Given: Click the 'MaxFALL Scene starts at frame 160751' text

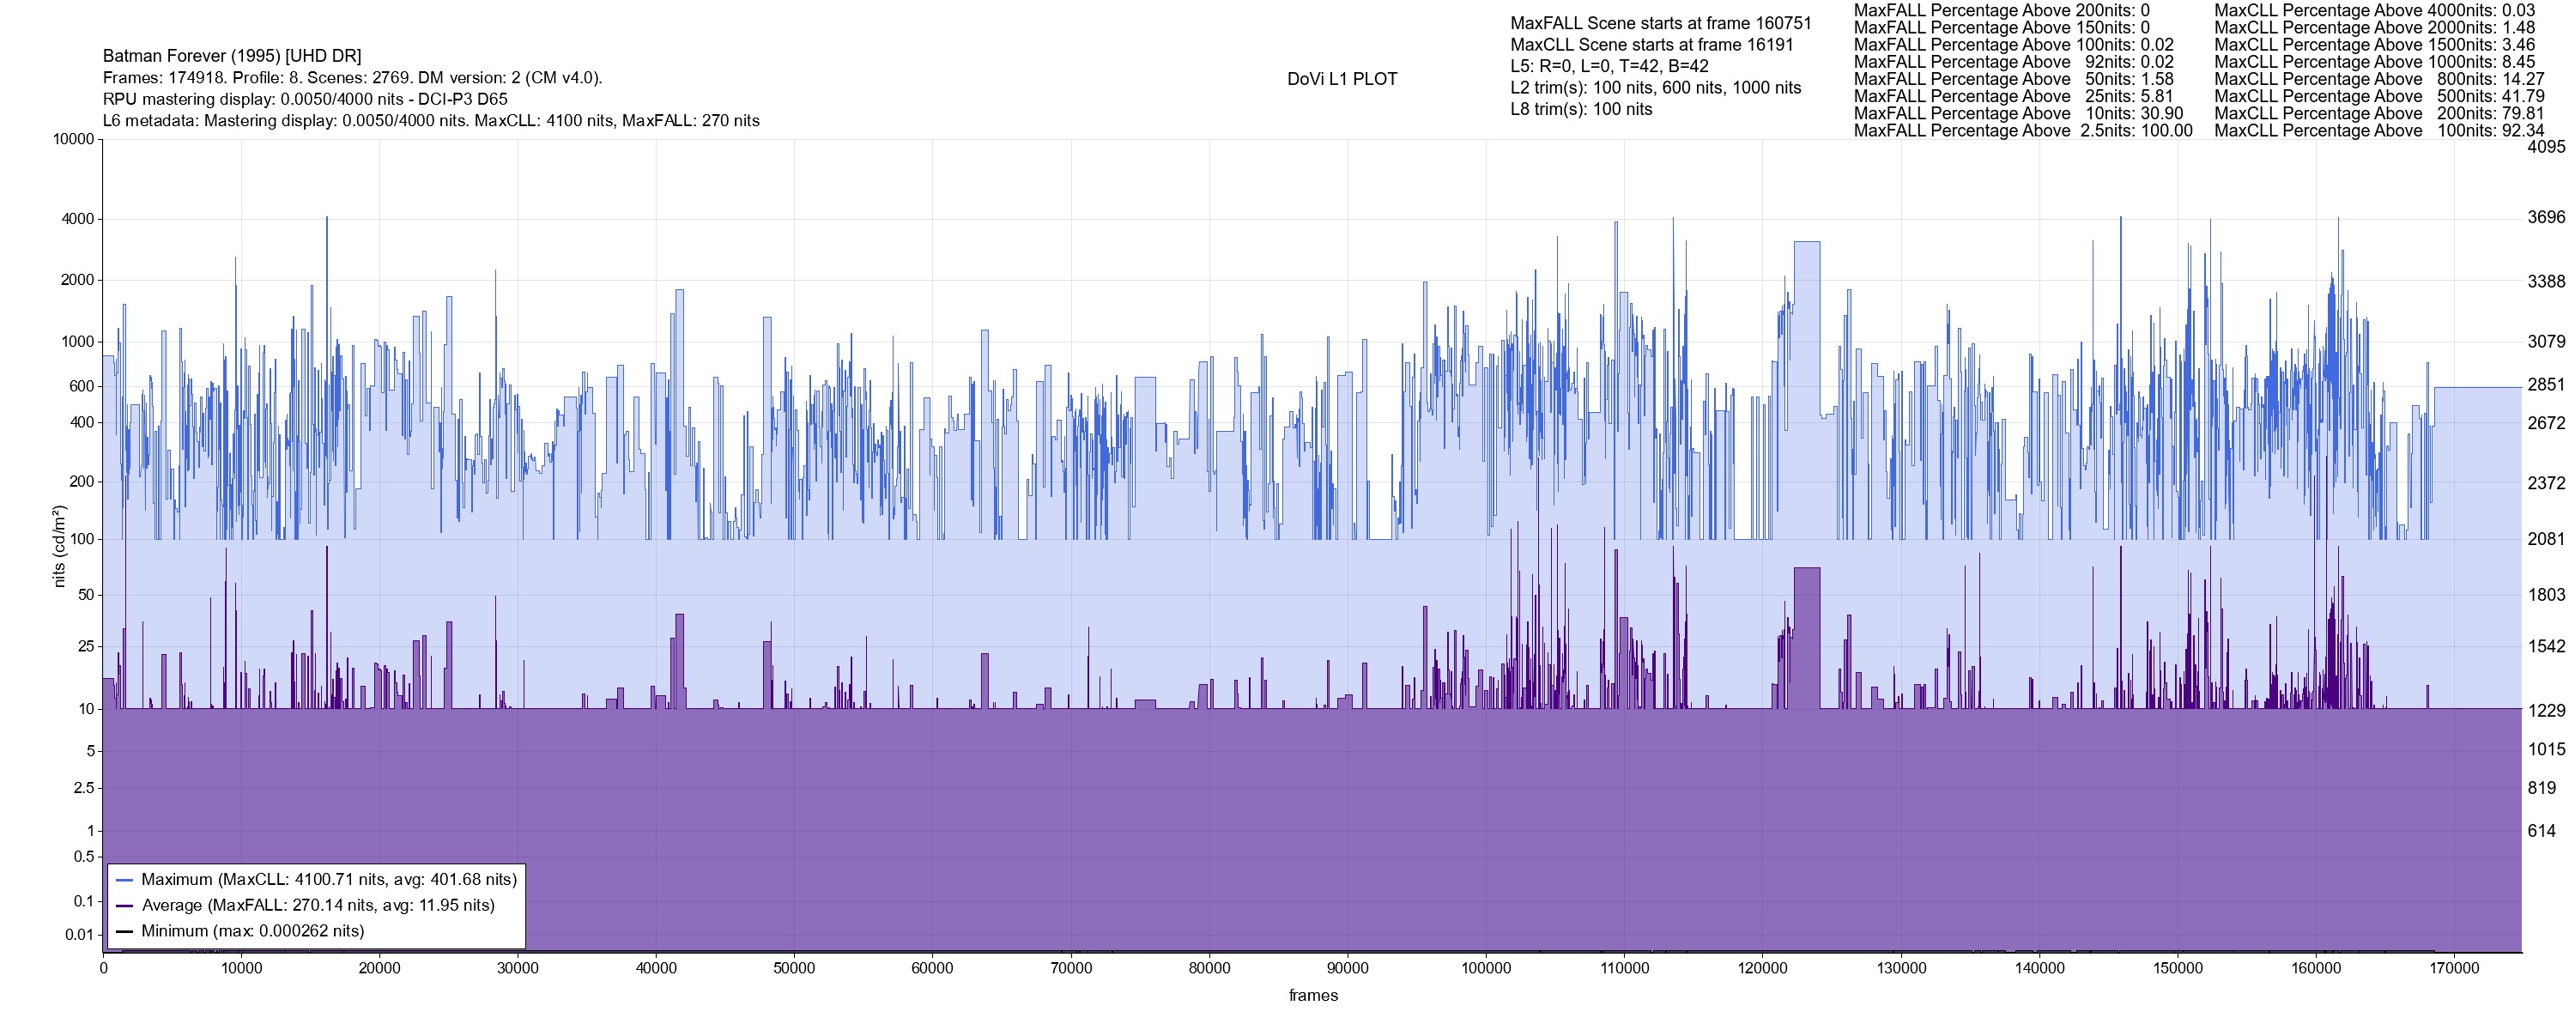Looking at the screenshot, I should coord(1660,23).
